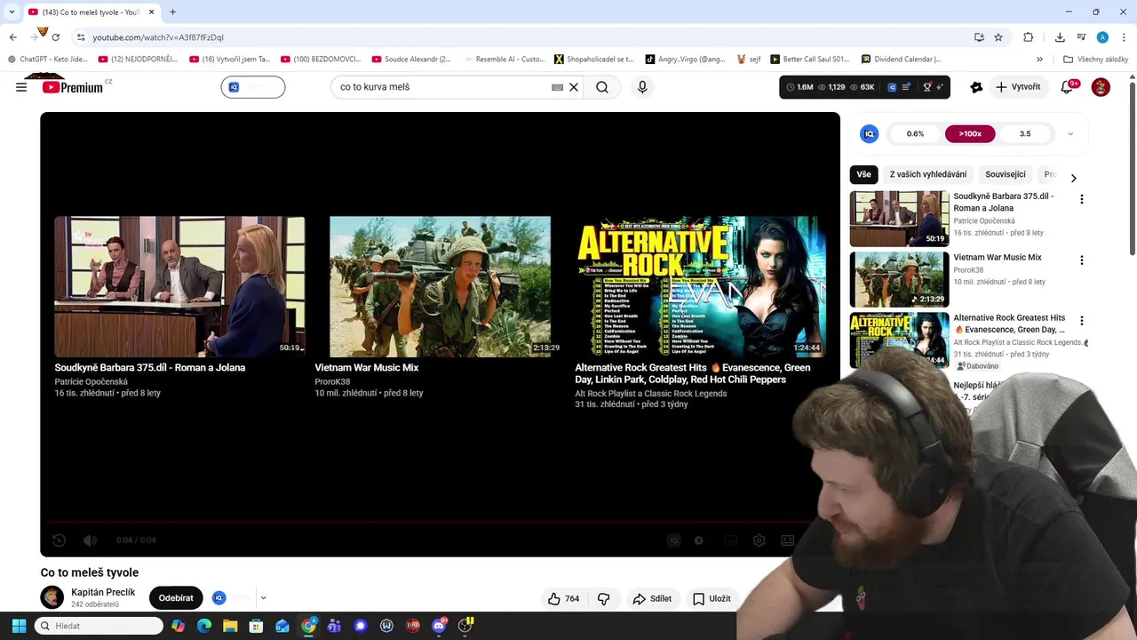Viewport: 1137px width, 640px height.
Task: Open the Dividend Calendar bookmark
Action: [x=901, y=60]
